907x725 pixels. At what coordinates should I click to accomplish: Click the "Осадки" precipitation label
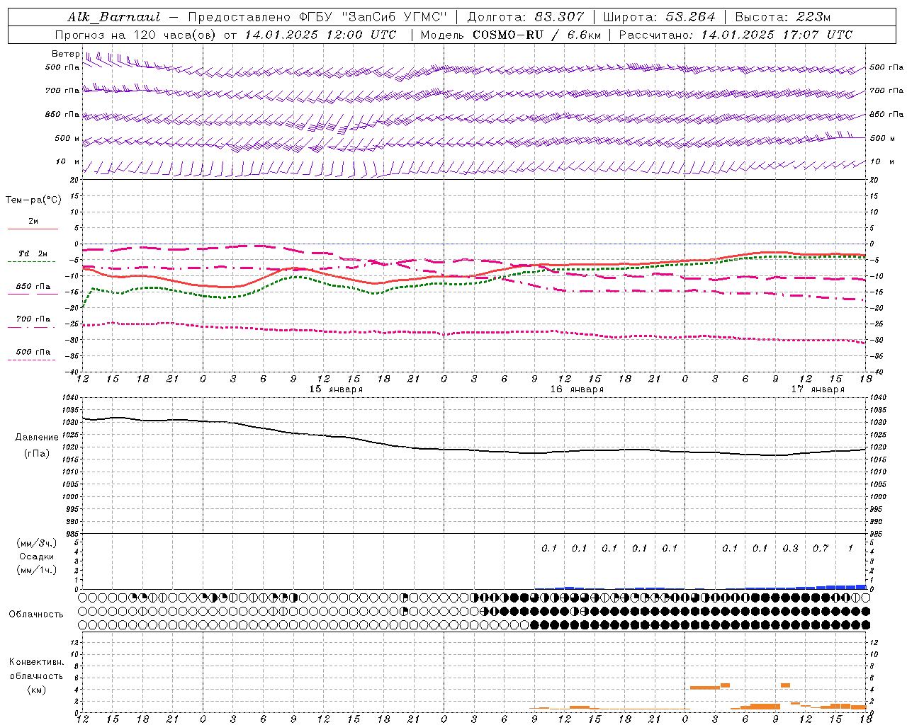[x=36, y=556]
